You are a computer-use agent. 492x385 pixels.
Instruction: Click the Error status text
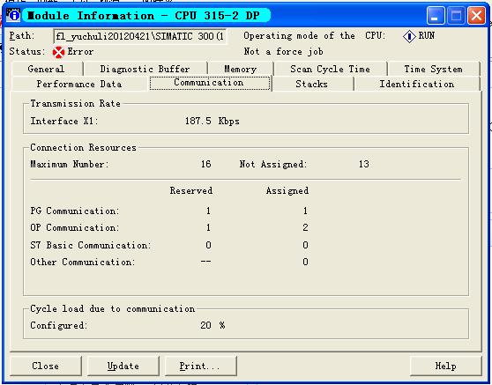tap(80, 52)
